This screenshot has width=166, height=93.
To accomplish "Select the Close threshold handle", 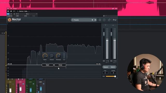I will click(x=60, y=65).
